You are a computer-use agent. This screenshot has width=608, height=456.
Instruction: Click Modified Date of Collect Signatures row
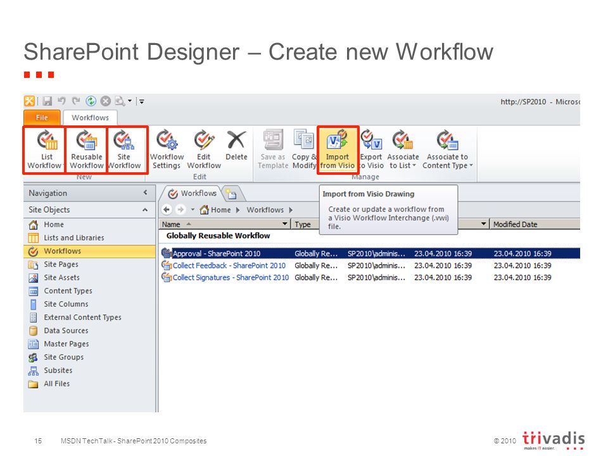(x=522, y=277)
